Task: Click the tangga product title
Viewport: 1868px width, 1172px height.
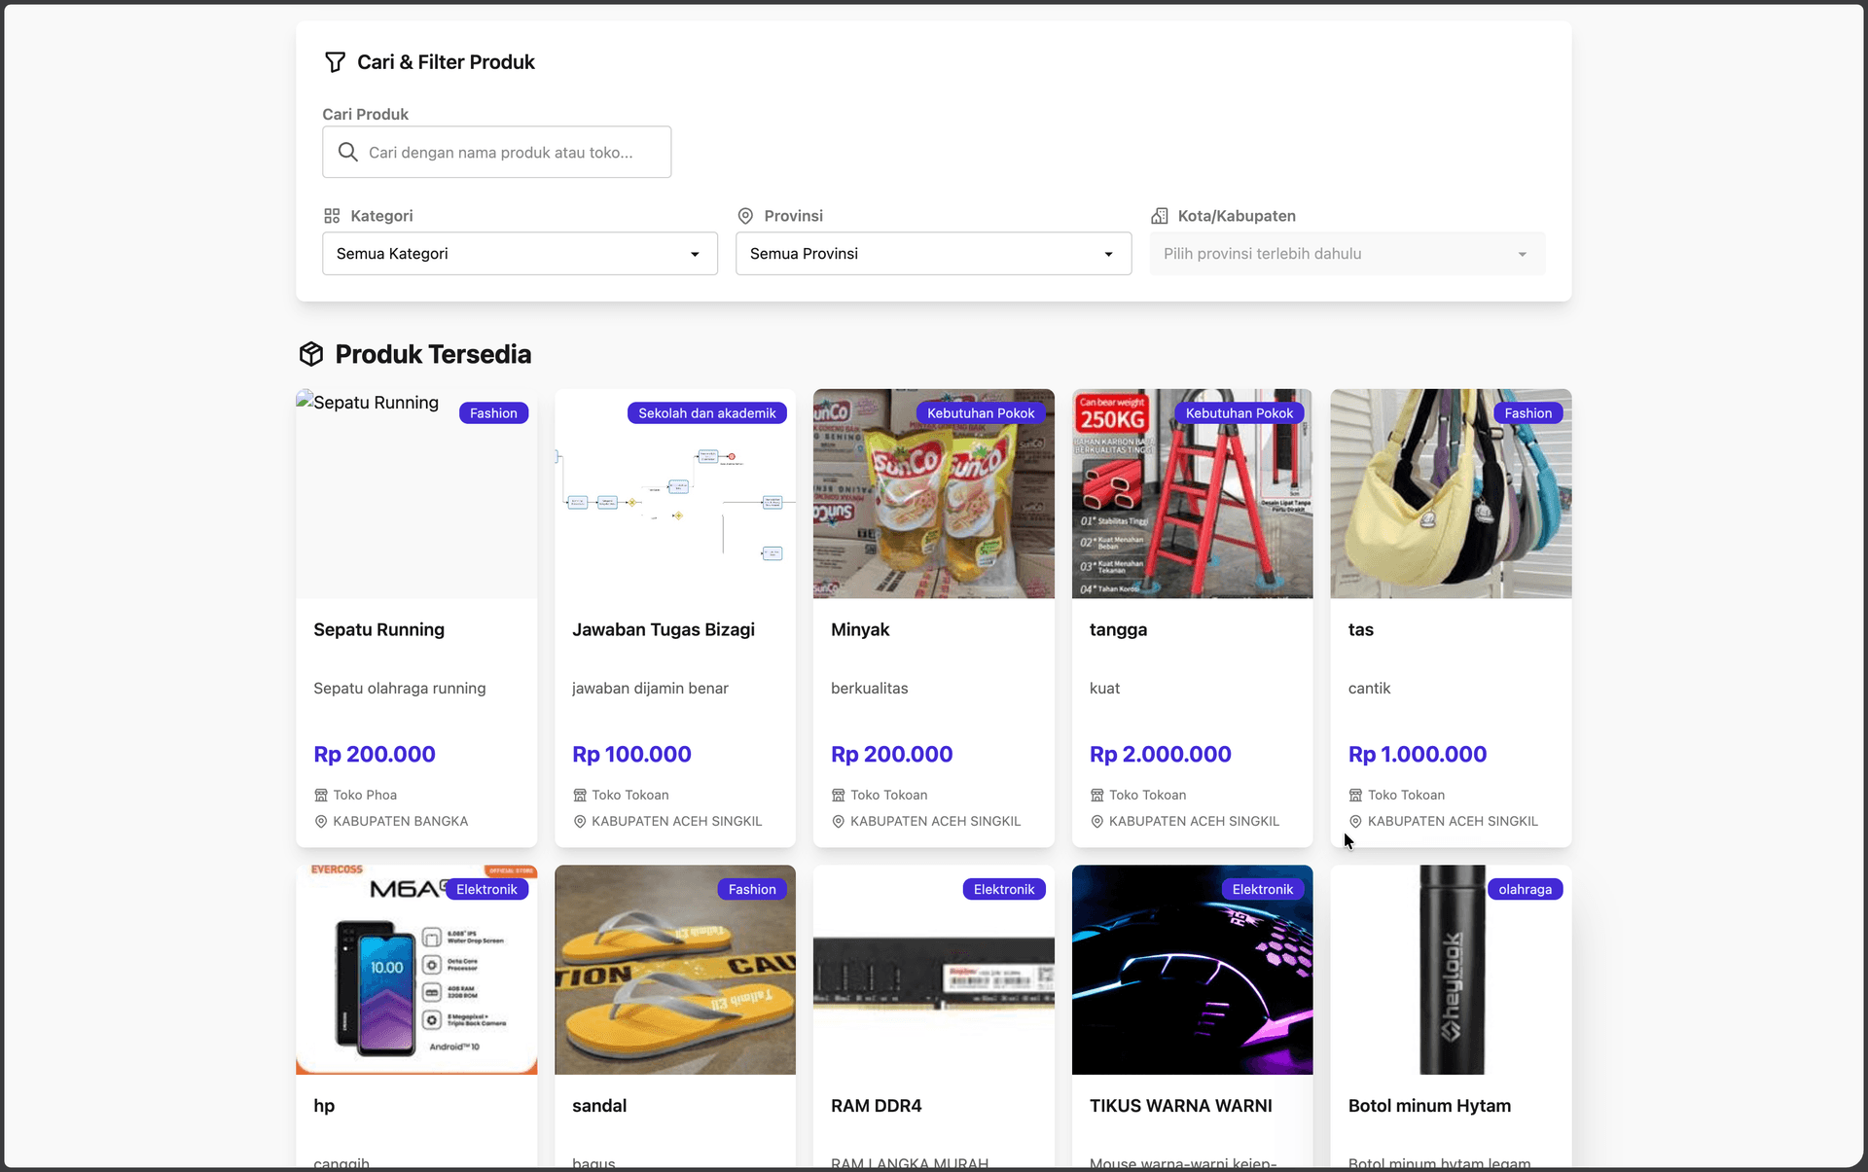Action: pyautogui.click(x=1119, y=630)
